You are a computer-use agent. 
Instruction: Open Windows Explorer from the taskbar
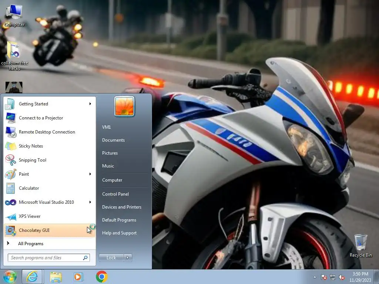[x=56, y=277]
